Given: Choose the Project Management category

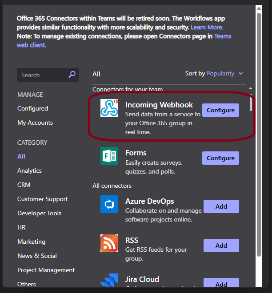Looking at the screenshot, I should (x=46, y=270).
